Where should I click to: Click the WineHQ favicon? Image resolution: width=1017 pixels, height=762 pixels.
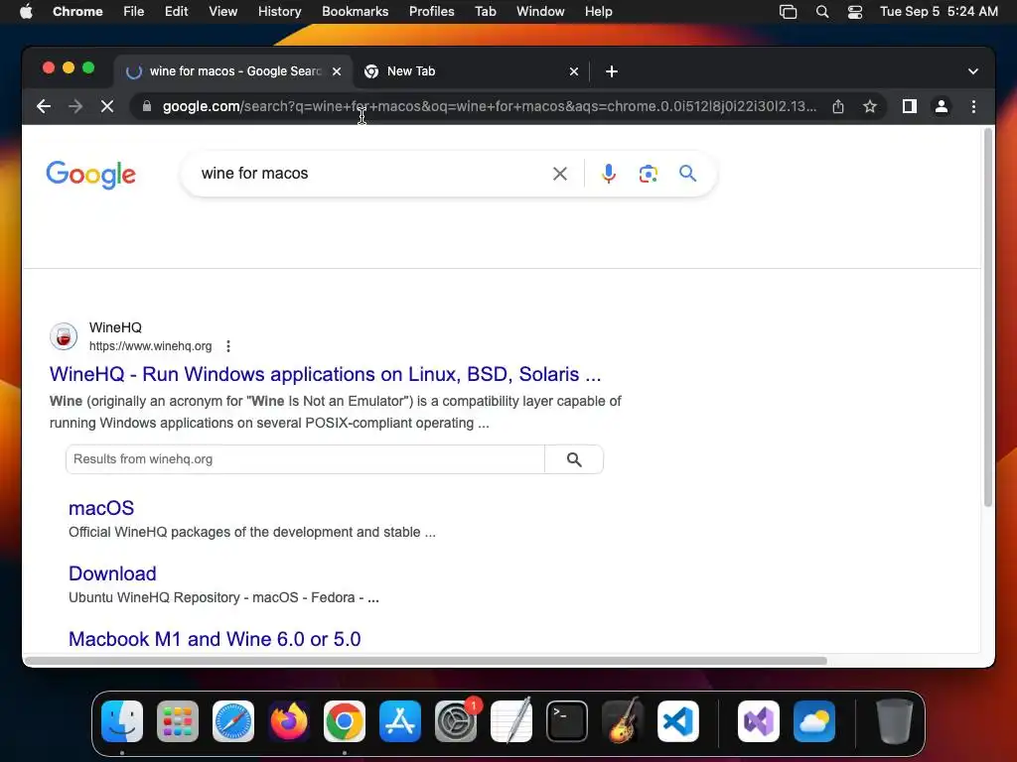click(x=64, y=336)
